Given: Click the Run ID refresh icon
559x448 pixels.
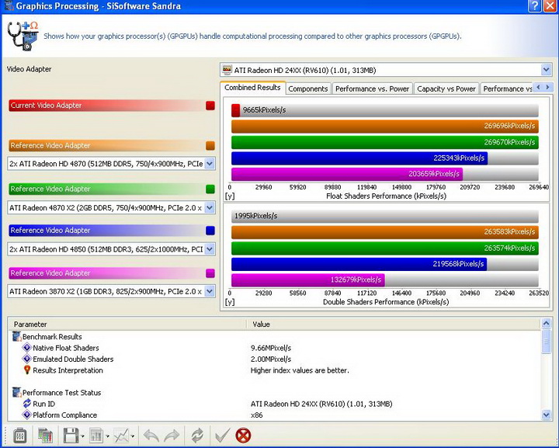Looking at the screenshot, I should (x=26, y=404).
